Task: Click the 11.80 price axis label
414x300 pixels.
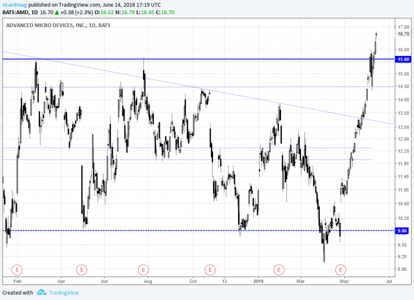Action: [403, 163]
